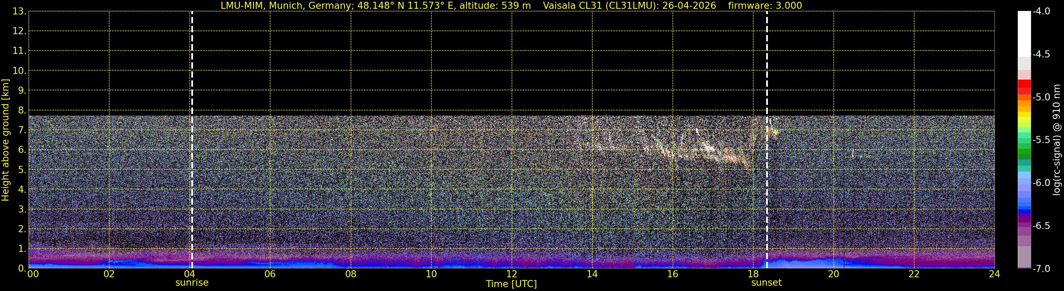Click the 12 tick on time axis
Image resolution: width=1064 pixels, height=291 pixels.
512,274
